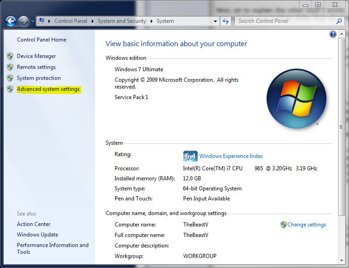Click the Forward navigation arrow button
Screen dimensions: 349x268
23,21
